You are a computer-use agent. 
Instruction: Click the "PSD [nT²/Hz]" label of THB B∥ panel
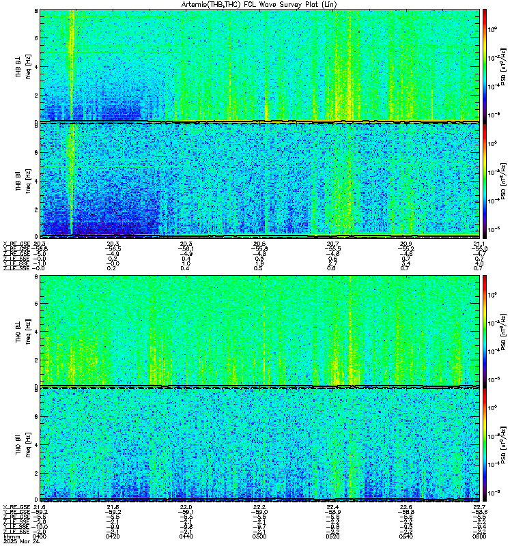(x=504, y=181)
